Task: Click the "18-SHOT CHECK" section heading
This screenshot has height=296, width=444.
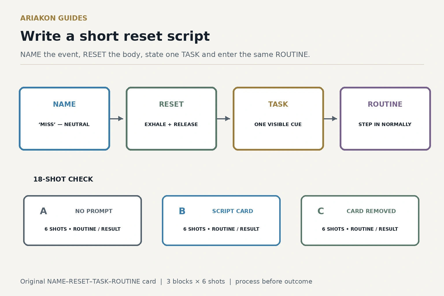Action: point(63,179)
